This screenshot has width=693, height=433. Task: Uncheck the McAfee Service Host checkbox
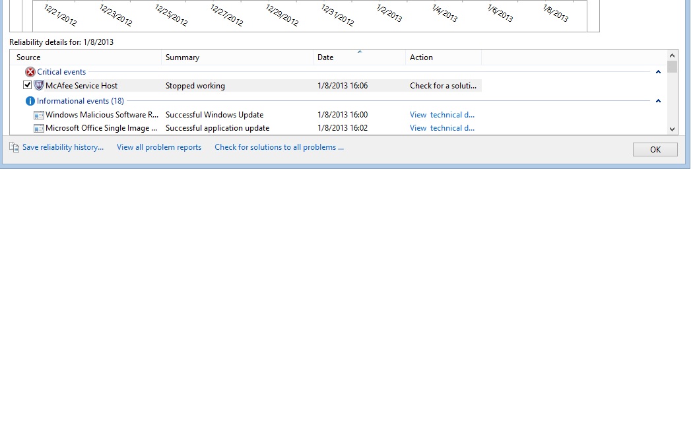click(28, 85)
